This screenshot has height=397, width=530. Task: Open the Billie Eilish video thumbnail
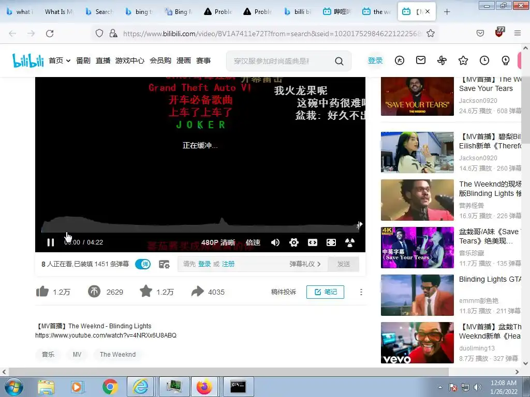point(417,152)
